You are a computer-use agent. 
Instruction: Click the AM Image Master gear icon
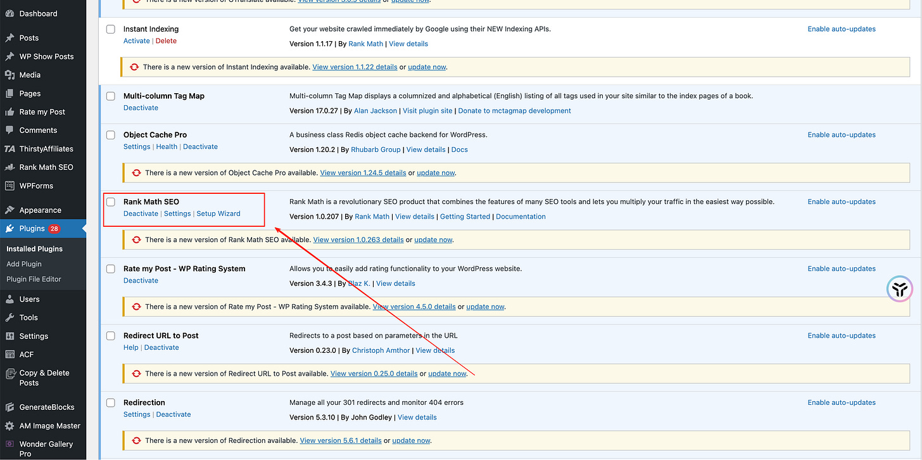coord(9,426)
